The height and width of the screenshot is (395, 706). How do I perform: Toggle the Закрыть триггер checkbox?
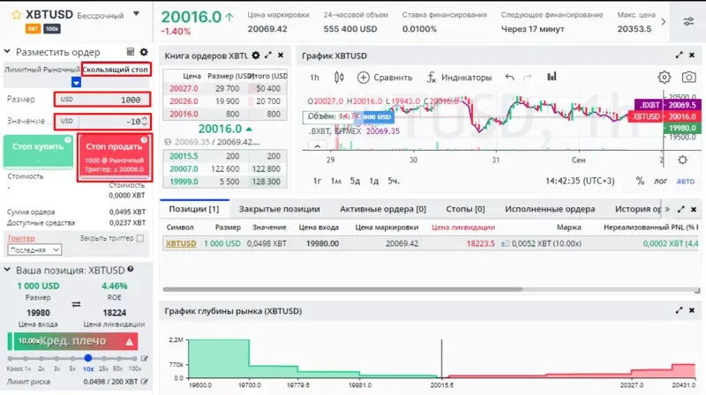pos(140,238)
